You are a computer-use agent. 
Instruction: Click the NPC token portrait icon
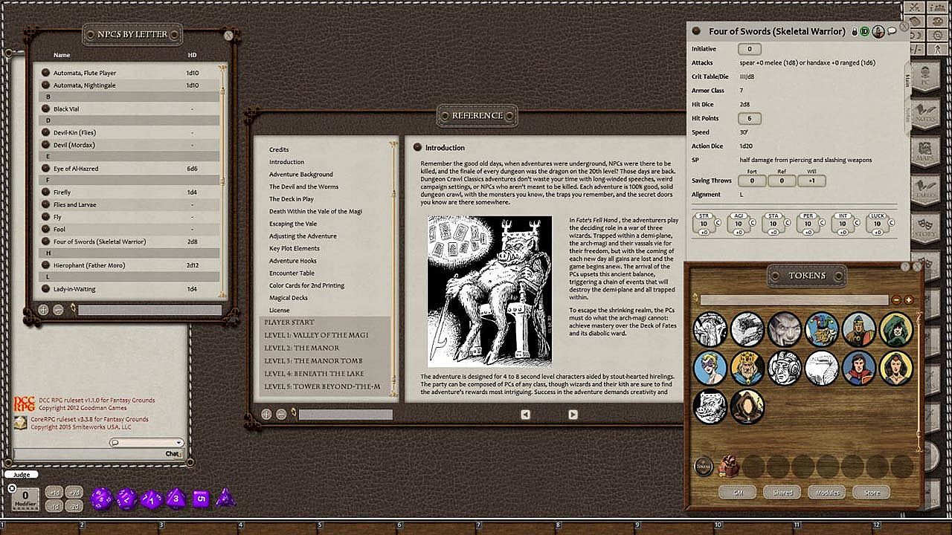878,31
